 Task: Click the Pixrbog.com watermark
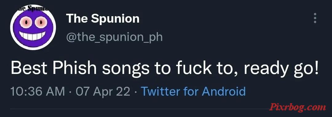[298, 107]
